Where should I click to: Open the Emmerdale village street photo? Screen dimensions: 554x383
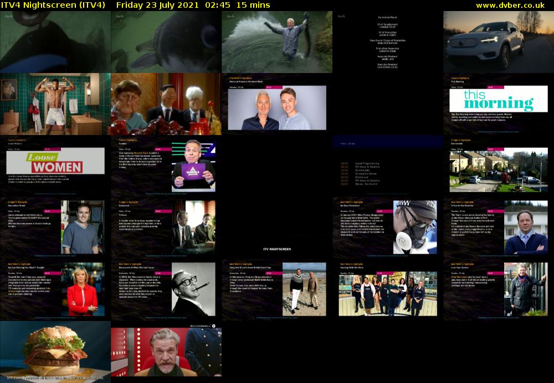tap(499, 170)
